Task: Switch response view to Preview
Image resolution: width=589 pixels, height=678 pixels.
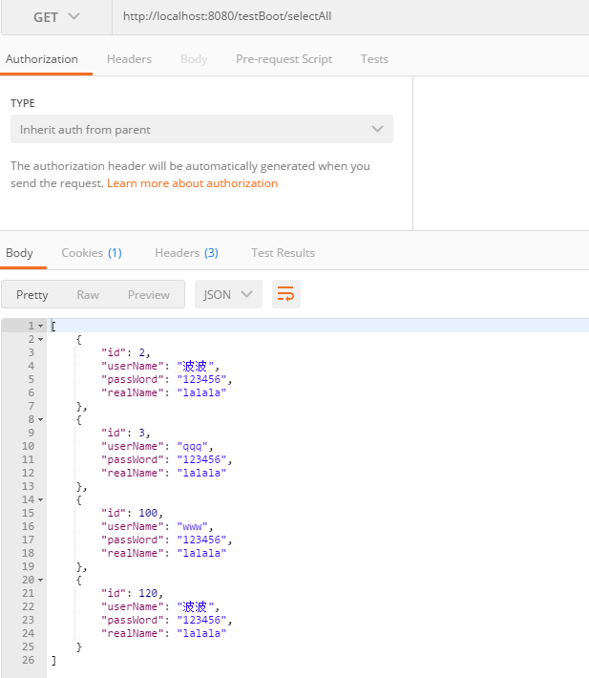Action: click(149, 295)
